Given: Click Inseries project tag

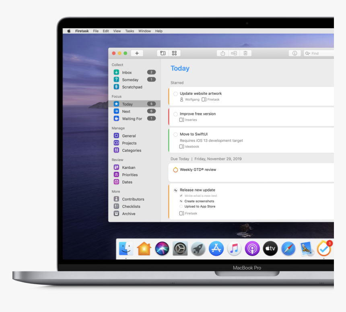Looking at the screenshot, I should [188, 120].
